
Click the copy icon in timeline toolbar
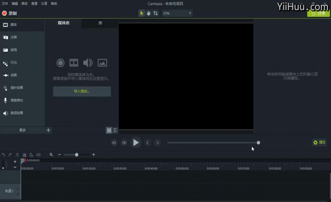coord(24,155)
